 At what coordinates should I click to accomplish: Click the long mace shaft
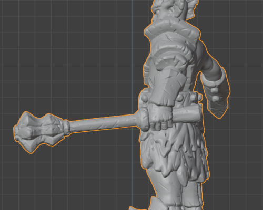[103, 124]
